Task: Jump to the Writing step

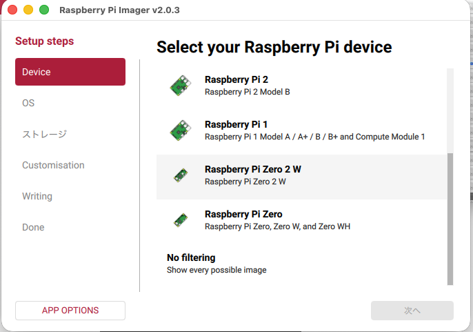Action: point(37,196)
